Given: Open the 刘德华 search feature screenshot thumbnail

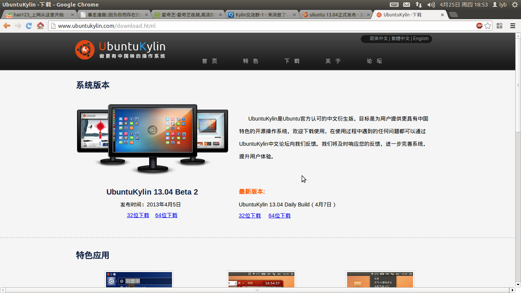Looking at the screenshot, I should tap(139, 279).
